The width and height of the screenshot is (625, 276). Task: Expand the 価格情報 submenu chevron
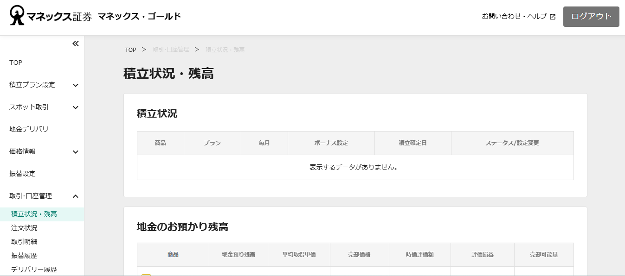pyautogui.click(x=76, y=152)
